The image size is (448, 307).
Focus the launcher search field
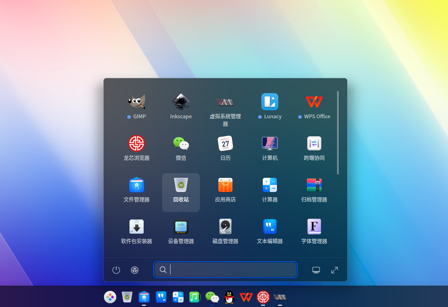225,270
